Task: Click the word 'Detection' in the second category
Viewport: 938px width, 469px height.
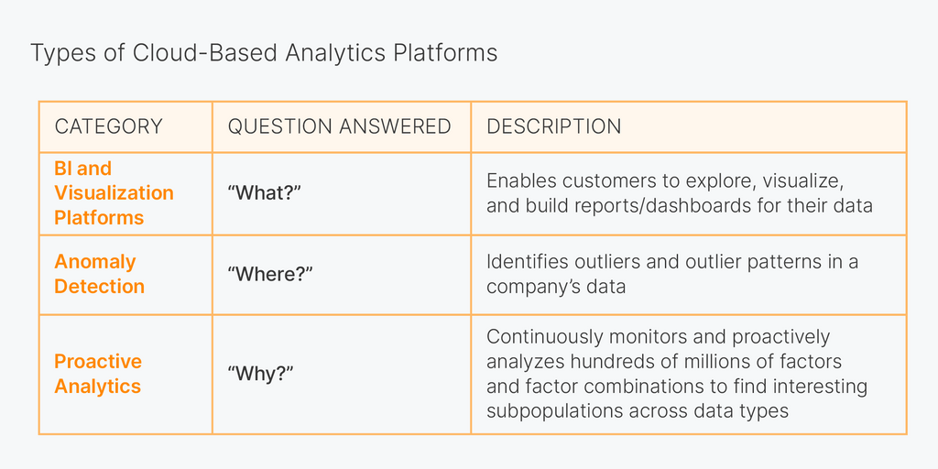Action: [99, 286]
